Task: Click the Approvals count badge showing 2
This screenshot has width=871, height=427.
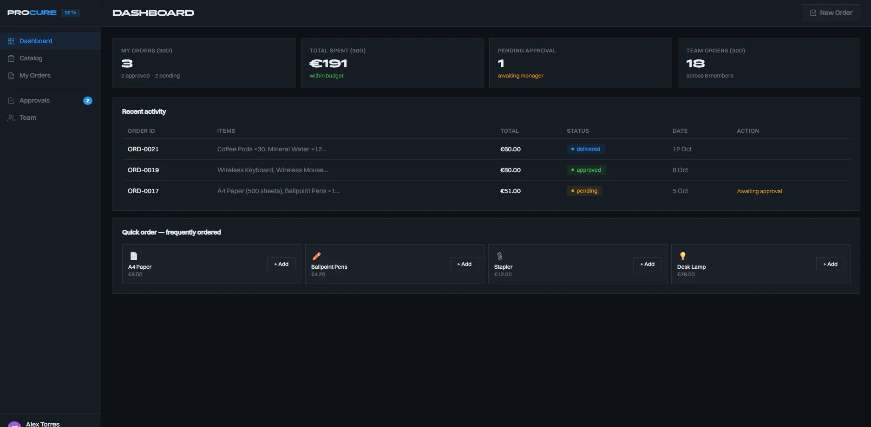Action: tap(88, 101)
